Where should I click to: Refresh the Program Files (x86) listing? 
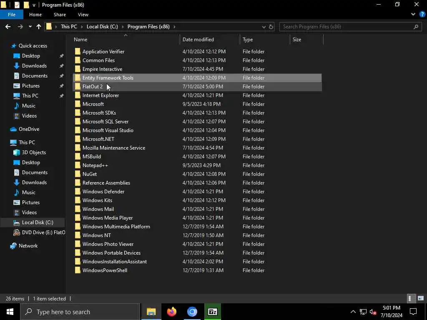271,27
